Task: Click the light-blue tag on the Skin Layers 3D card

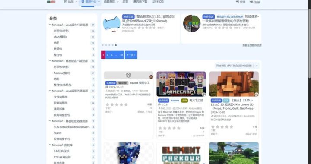Action: [x=226, y=101]
